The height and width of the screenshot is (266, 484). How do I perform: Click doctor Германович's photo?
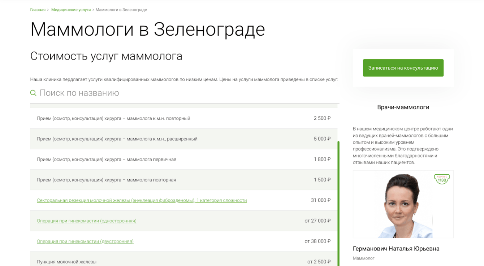coord(403,205)
